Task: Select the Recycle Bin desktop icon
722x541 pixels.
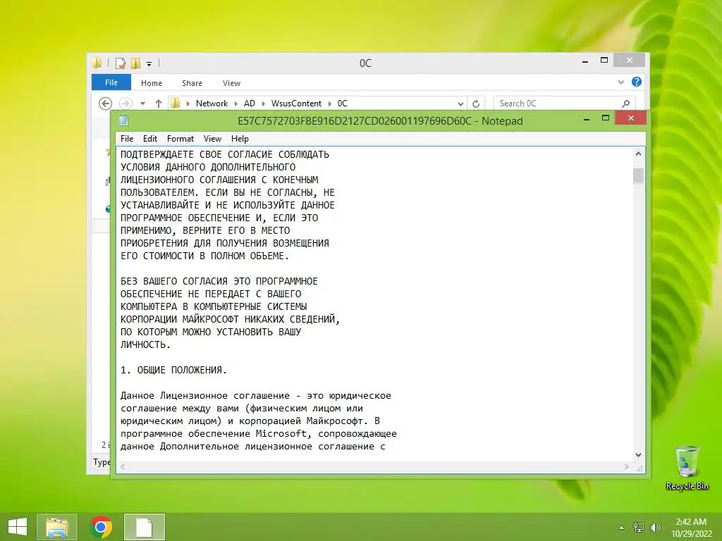Action: click(x=687, y=468)
